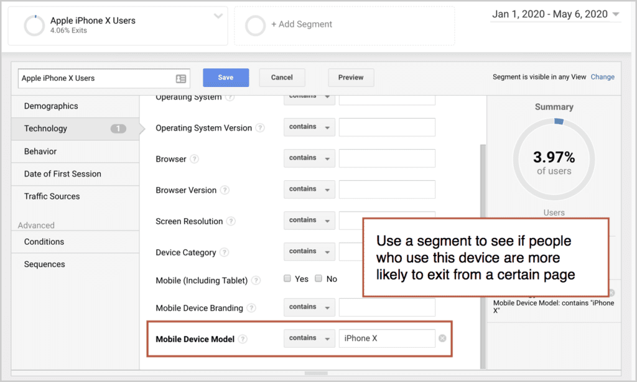Open the date range picker
Image resolution: width=637 pixels, height=382 pixels.
point(555,14)
